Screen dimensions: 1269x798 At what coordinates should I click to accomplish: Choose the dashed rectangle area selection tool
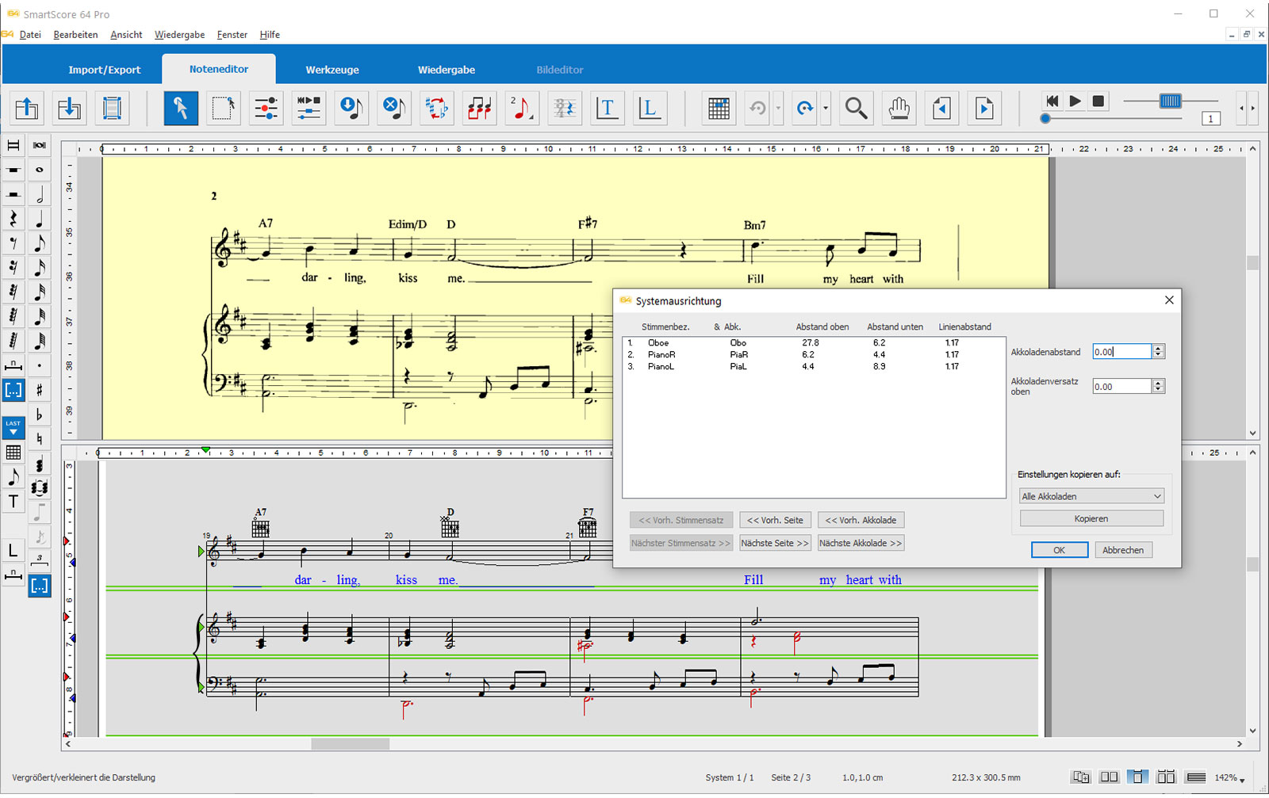pyautogui.click(x=224, y=108)
